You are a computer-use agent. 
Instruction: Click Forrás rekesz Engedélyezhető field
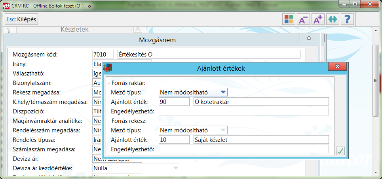(243, 149)
